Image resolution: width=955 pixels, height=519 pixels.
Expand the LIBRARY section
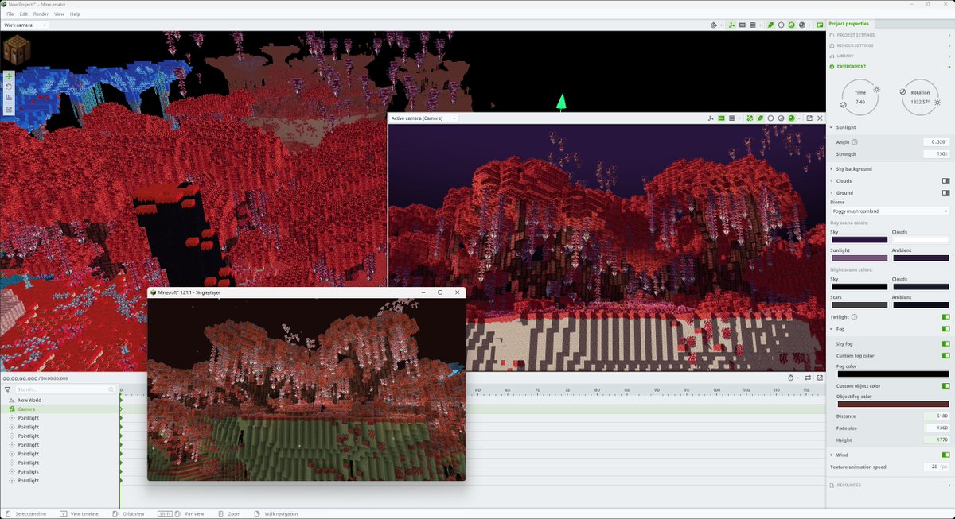[x=890, y=56]
